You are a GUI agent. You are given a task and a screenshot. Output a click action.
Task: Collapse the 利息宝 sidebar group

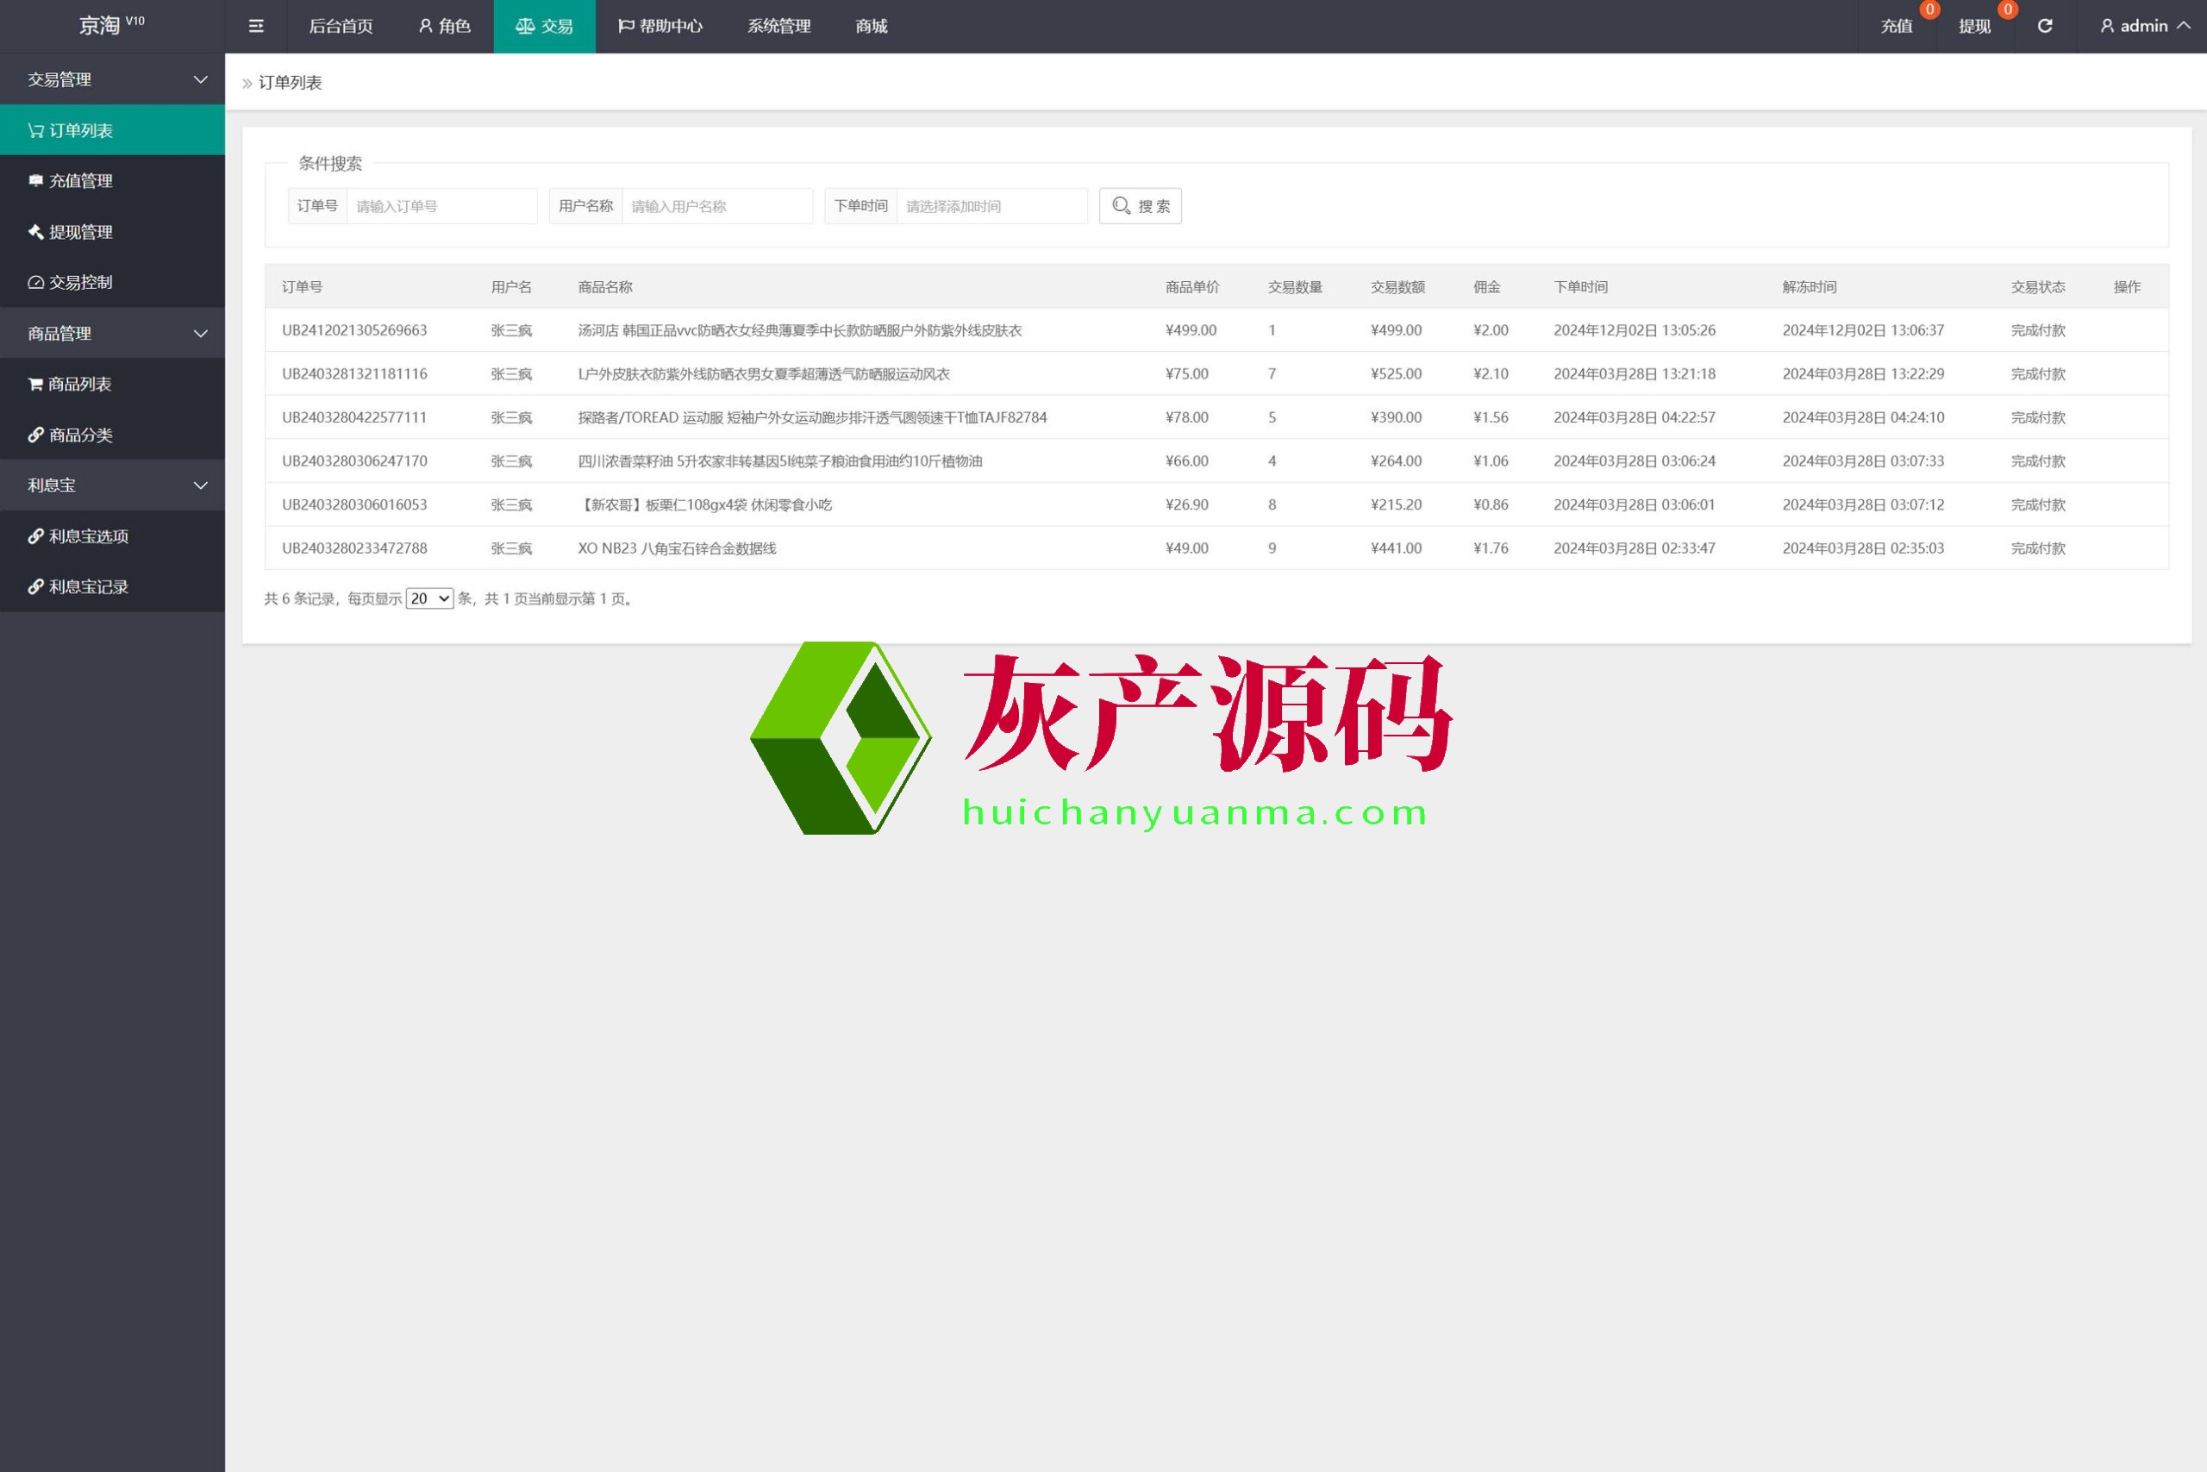200,485
